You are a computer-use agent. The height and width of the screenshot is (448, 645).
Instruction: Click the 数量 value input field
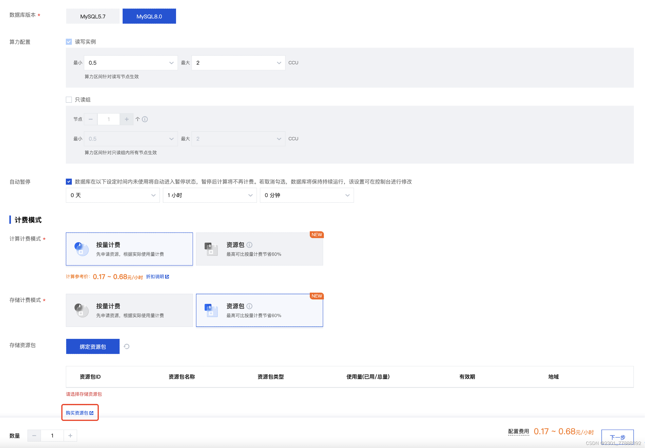[52, 436]
